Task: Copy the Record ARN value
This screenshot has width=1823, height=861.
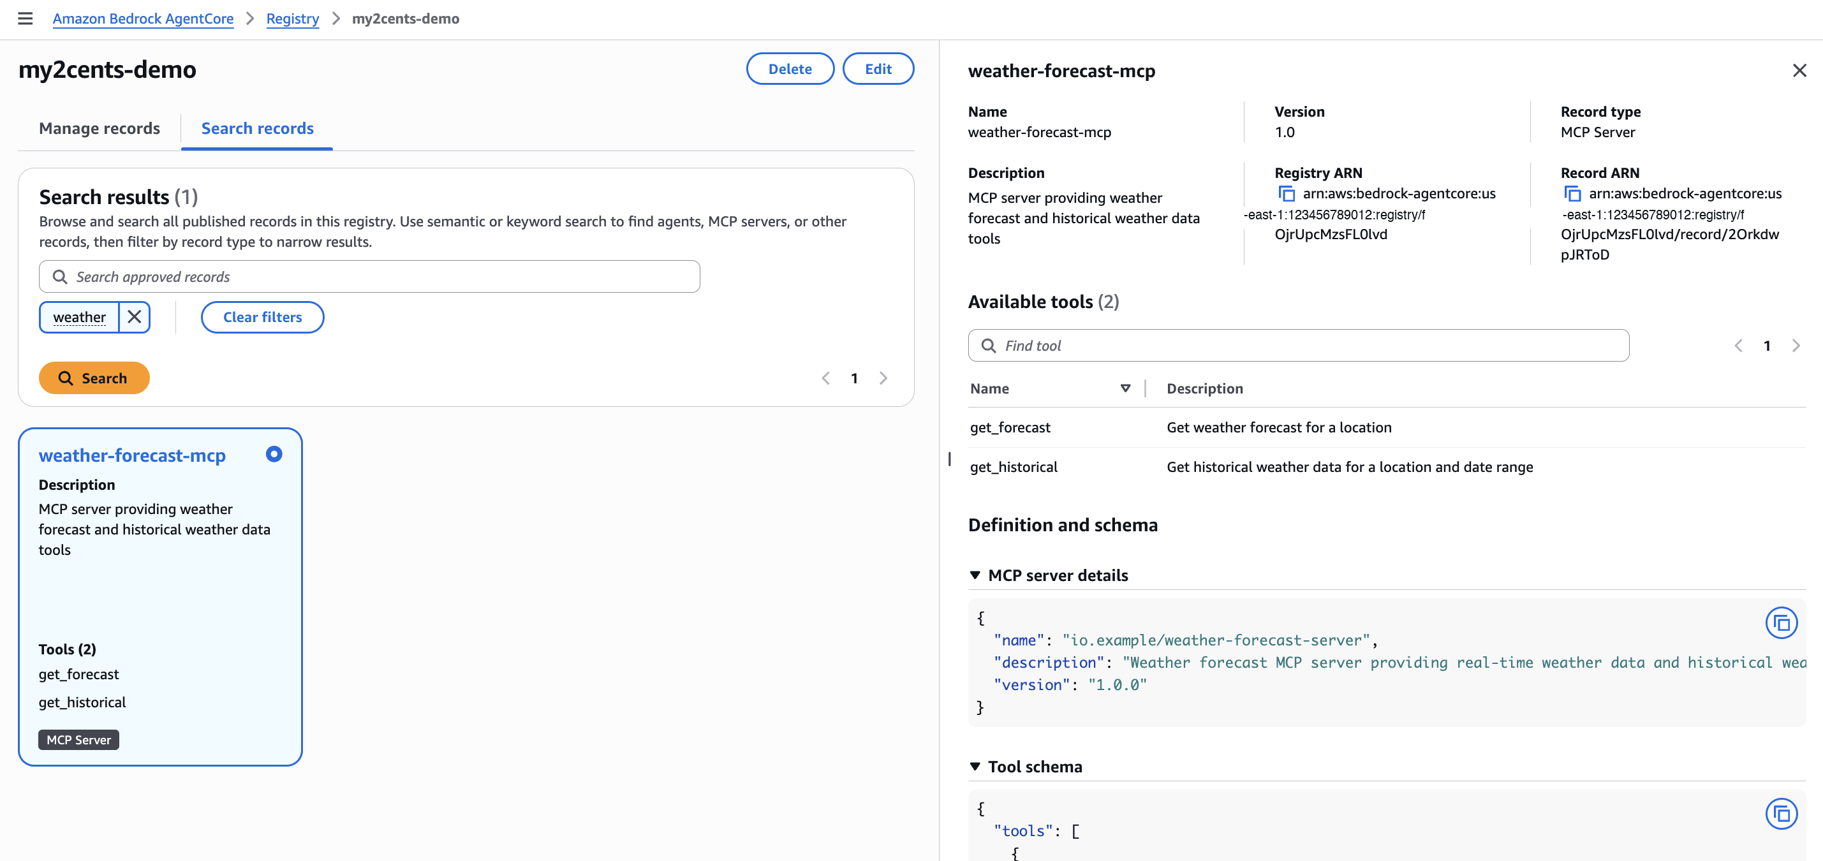Action: coord(1572,194)
